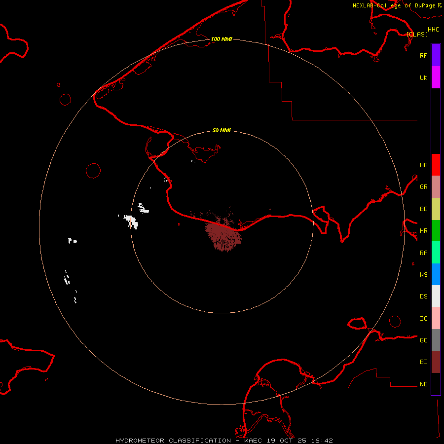The width and height of the screenshot is (444, 444).
Task: Click the red HA legend swatch
Action: pos(436,165)
